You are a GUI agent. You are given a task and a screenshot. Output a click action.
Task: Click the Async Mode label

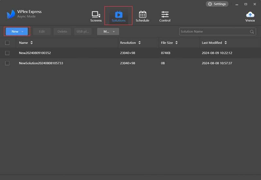point(26,17)
